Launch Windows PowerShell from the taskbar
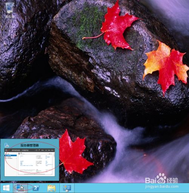This screenshot has width=189, height=193. pos(36,188)
